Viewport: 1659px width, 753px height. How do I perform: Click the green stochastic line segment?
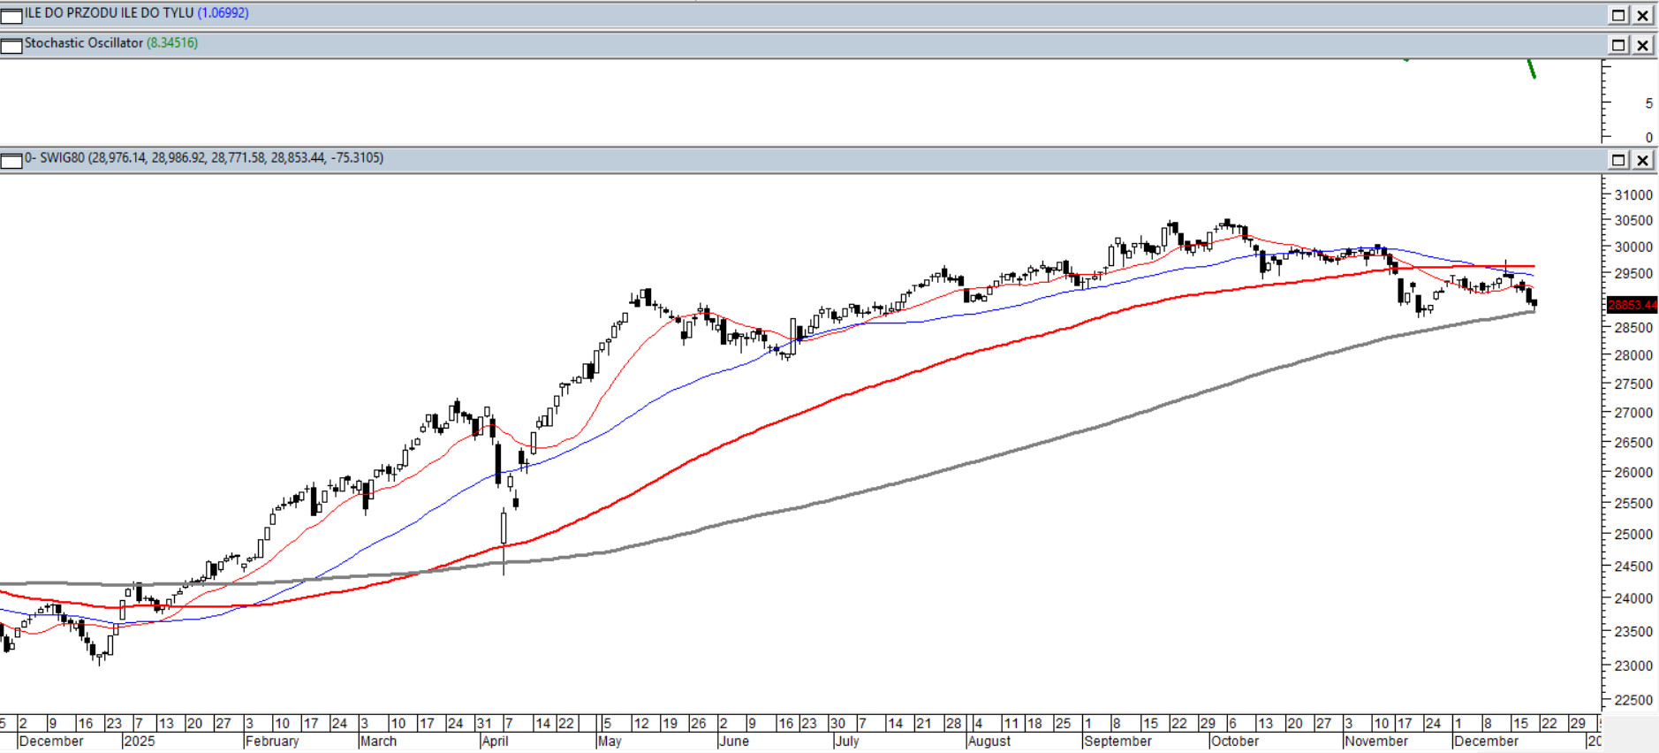[1532, 69]
